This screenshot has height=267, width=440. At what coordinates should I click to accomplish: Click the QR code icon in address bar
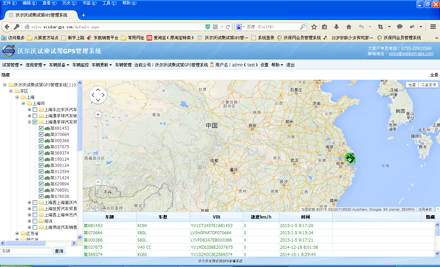click(215, 27)
